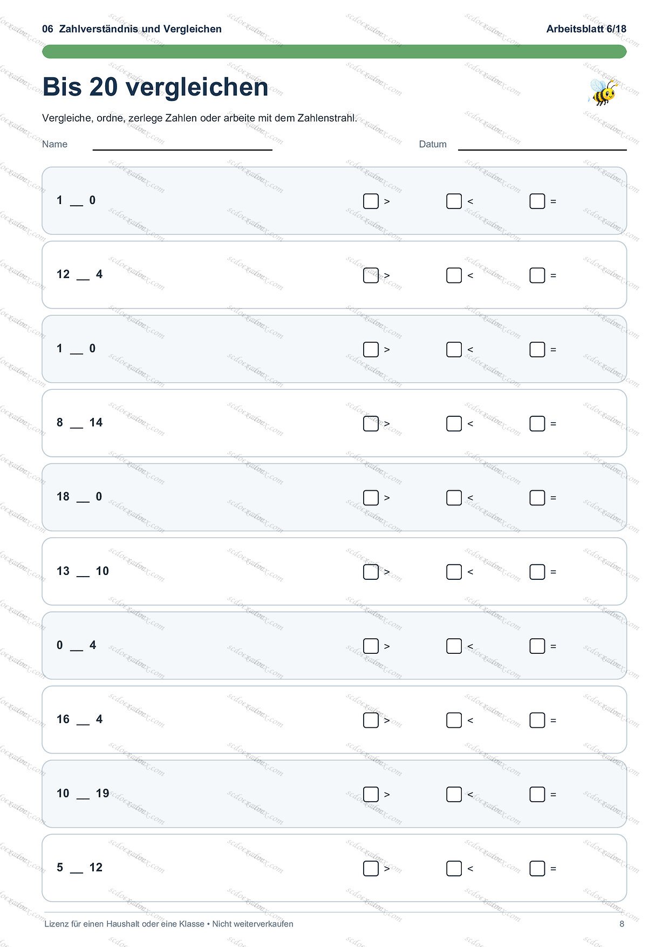Viewport: 669px width, 947px height.
Task: Click the Arbeitsblatt 6/18 label
Action: pos(586,29)
